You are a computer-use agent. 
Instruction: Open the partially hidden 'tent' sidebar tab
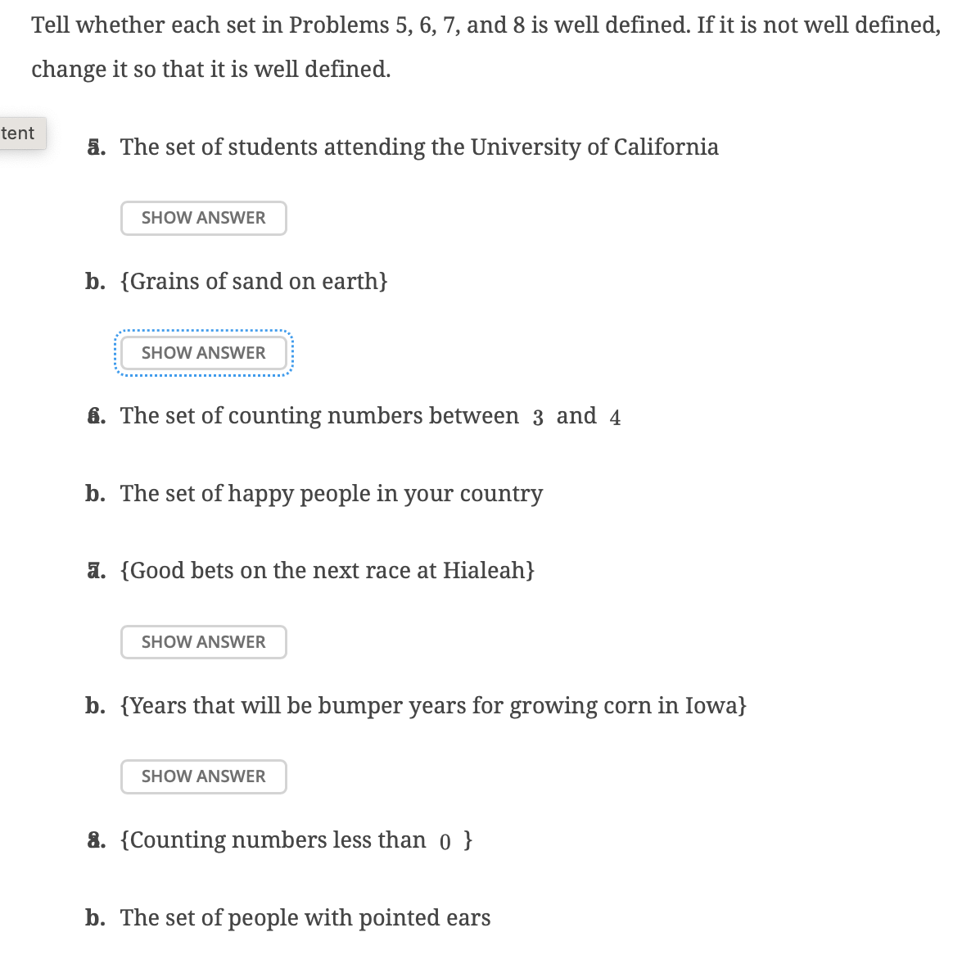18,133
